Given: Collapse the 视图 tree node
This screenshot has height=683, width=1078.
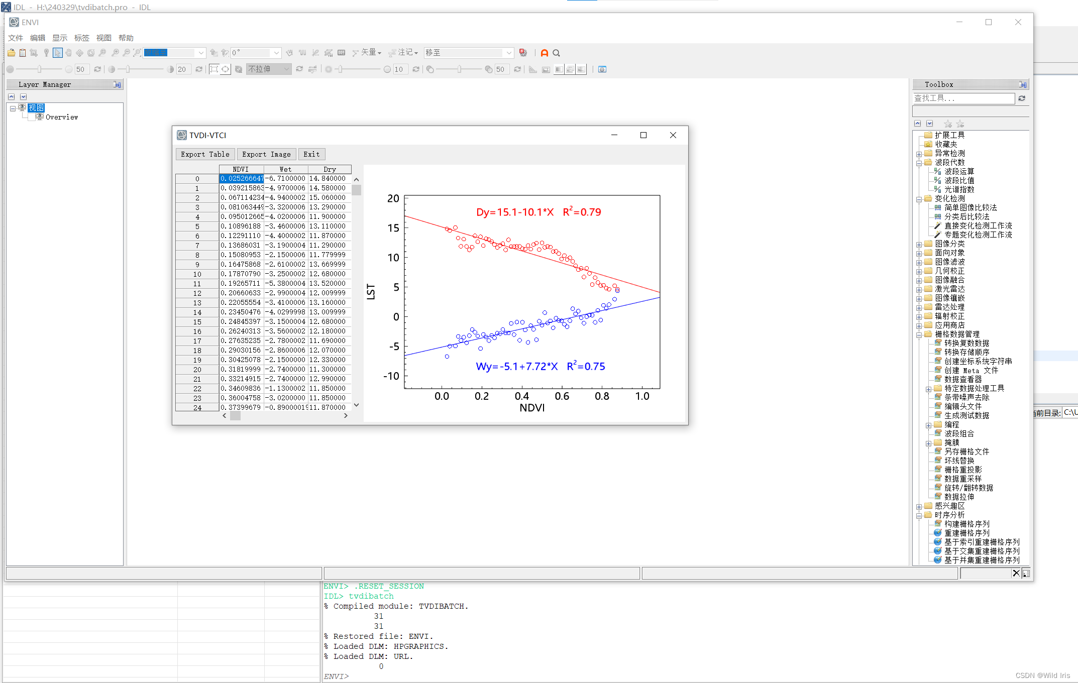Looking at the screenshot, I should click(13, 108).
